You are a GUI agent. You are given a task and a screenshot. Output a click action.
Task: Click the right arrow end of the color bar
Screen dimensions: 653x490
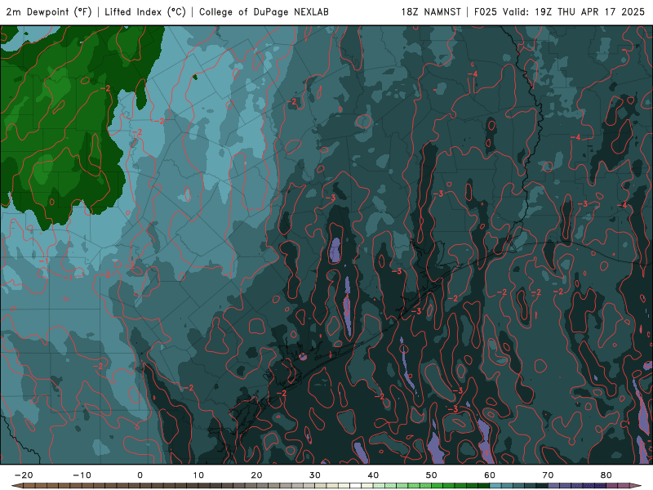pyautogui.click(x=636, y=485)
